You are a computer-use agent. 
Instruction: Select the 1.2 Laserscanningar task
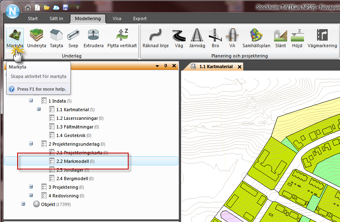80,118
